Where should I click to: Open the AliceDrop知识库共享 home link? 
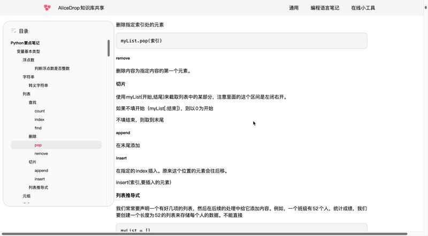pyautogui.click(x=81, y=8)
